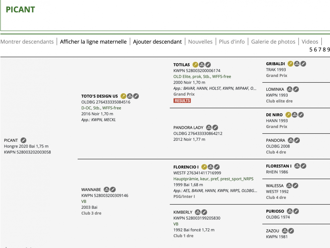
Task: Click the edit pencil icon beside KIMBERLY
Action: click(204, 212)
